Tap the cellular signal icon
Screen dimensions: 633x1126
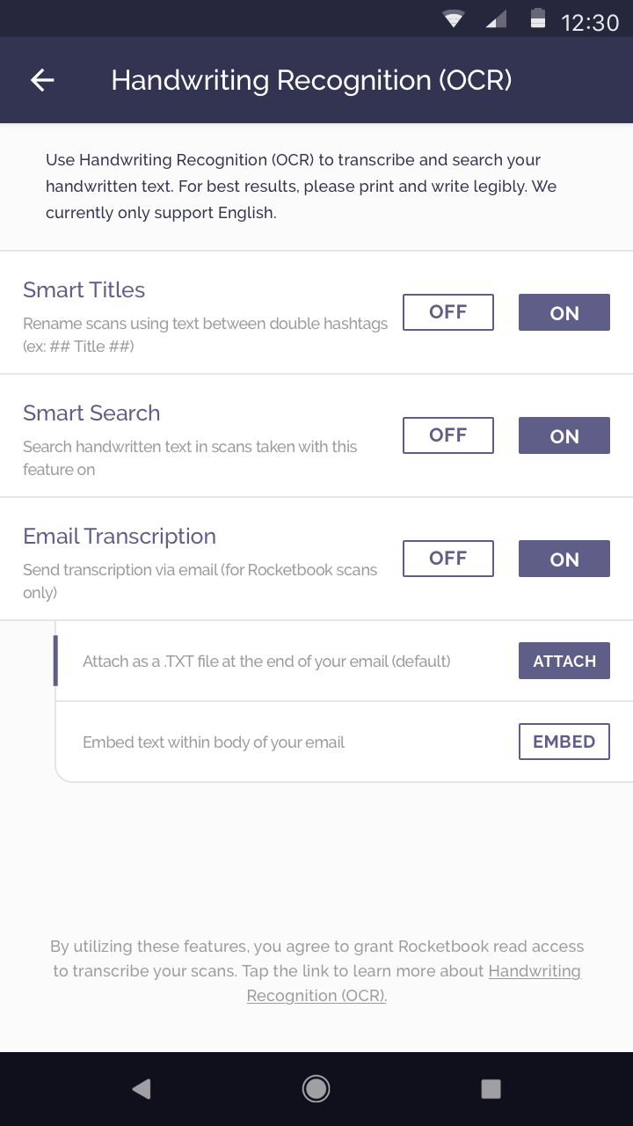(496, 19)
